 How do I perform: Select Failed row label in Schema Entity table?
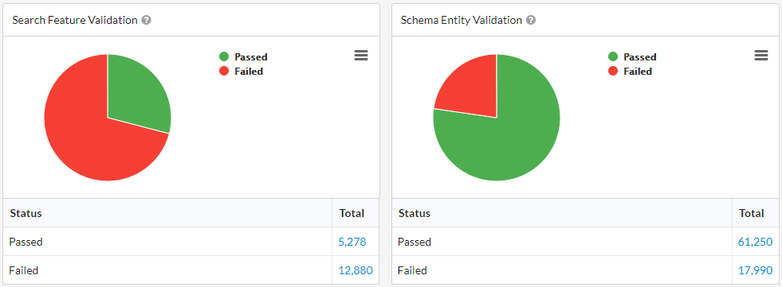(x=412, y=270)
